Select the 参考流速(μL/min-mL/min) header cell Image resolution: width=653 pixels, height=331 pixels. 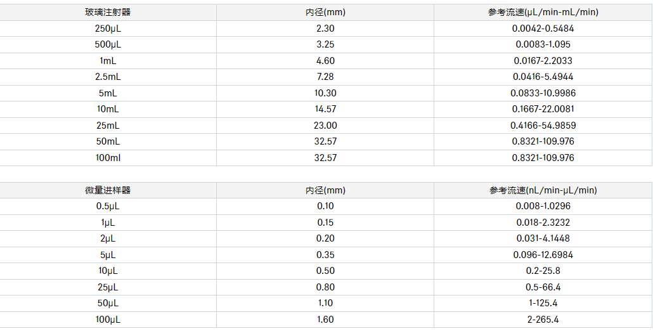543,12
